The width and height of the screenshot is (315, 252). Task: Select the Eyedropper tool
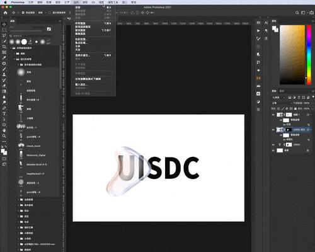coord(4,58)
